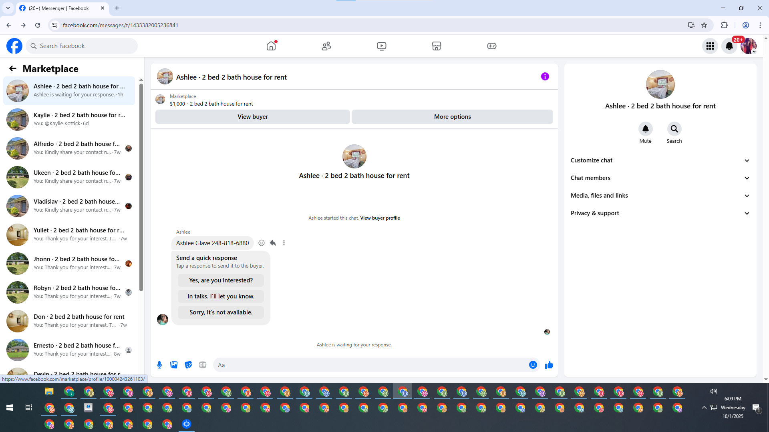769x432 pixels.
Task: Show hidden system tray icons
Action: [704, 408]
